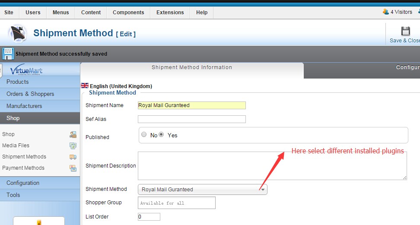Click the Shipment Description resize grip
This screenshot has width=420, height=225.
tap(404, 177)
